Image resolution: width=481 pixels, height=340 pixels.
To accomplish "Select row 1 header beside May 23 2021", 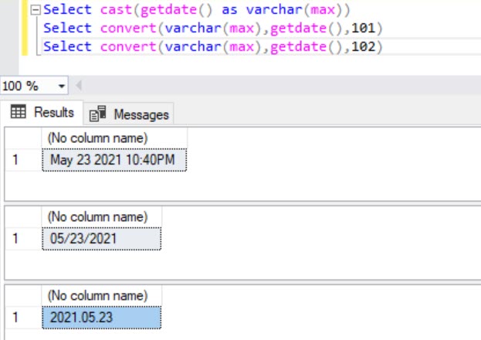I will 24,160.
